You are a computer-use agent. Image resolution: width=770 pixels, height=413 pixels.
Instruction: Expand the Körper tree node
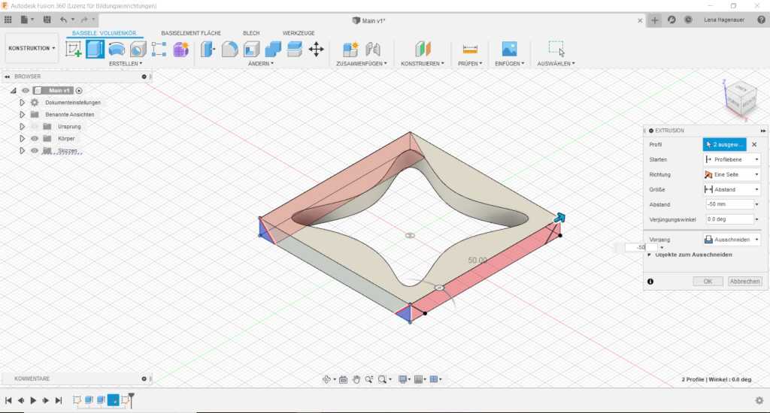pyautogui.click(x=22, y=139)
